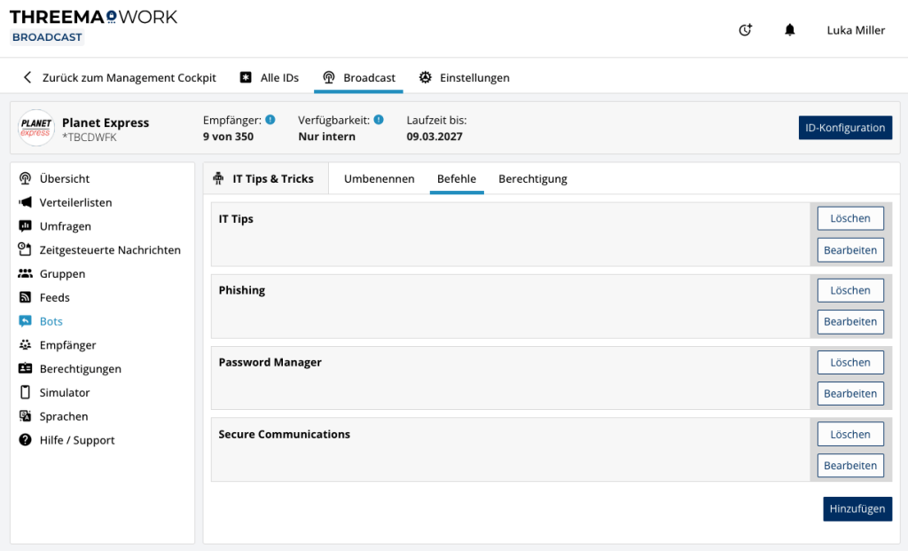This screenshot has height=551, width=908.
Task: Delete the Phishing entry with Löschen
Action: 849,289
